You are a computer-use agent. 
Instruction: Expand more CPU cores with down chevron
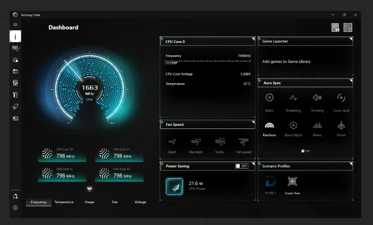90,189
